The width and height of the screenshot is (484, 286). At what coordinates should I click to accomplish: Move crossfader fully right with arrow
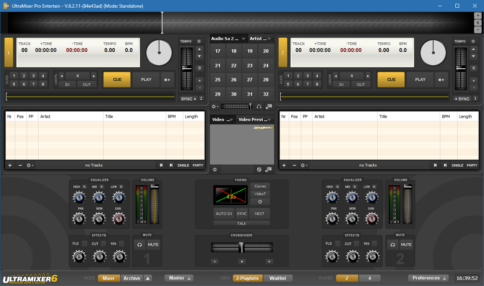269,262
